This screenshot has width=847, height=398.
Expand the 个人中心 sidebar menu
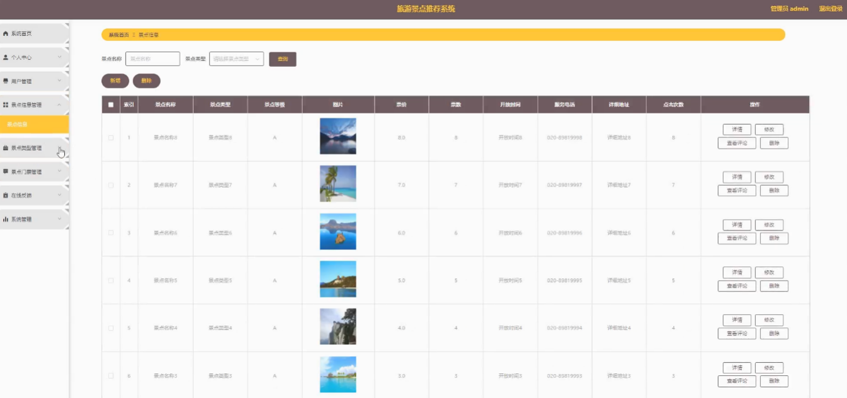click(x=59, y=57)
